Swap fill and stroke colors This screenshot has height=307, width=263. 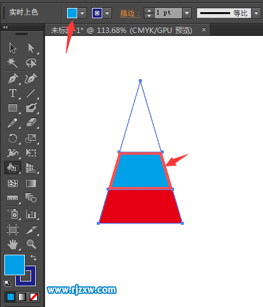pos(33,258)
